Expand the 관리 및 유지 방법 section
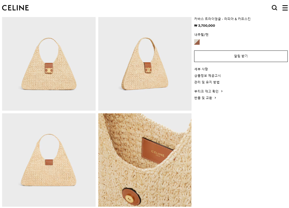Screen dimensions: 289x208 click(207, 82)
